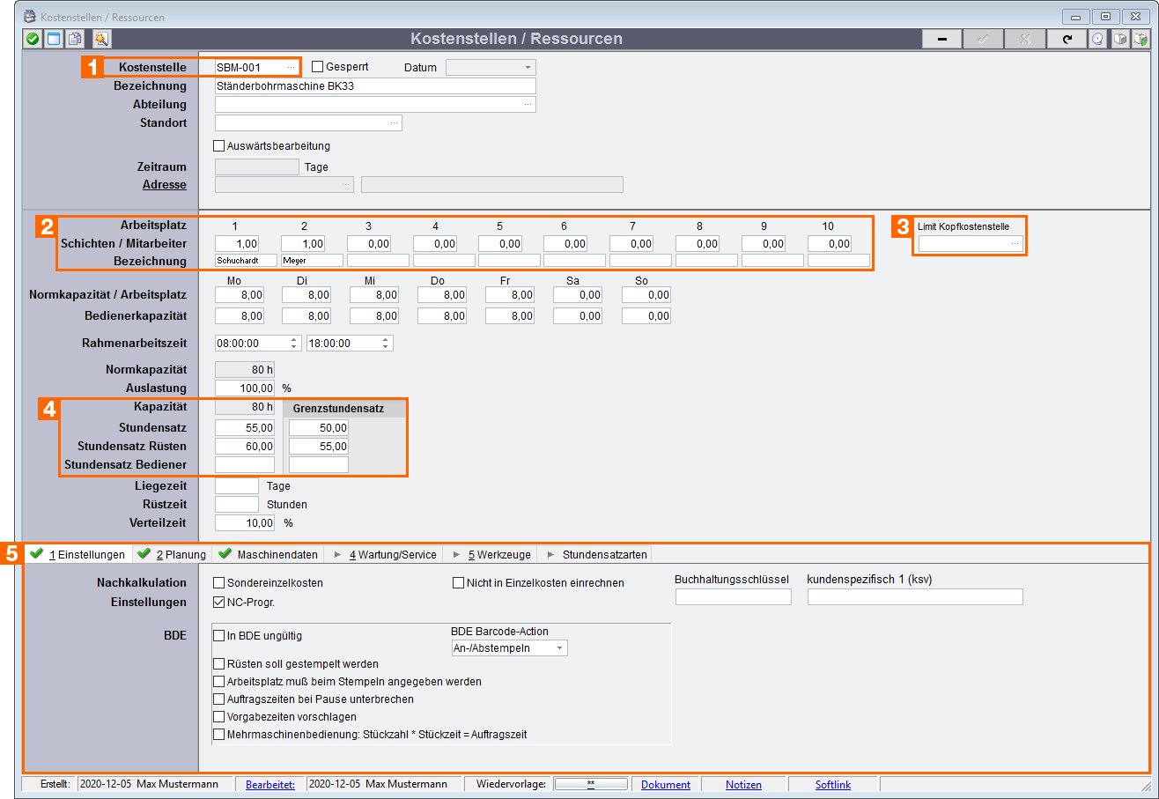The width and height of the screenshot is (1159, 799).
Task: Click the Buchhaltungsschlüssel input field
Action: (x=734, y=596)
